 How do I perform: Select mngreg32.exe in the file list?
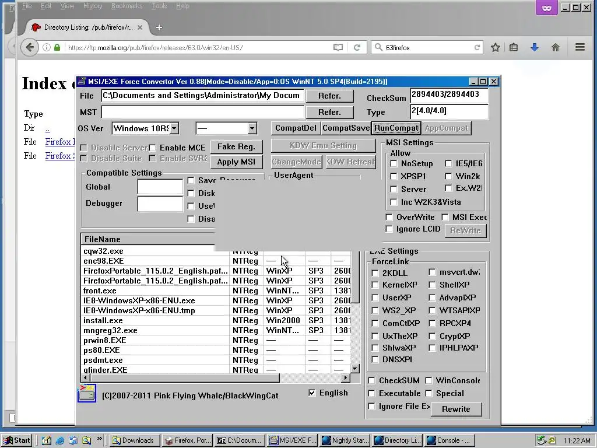click(216, 330)
